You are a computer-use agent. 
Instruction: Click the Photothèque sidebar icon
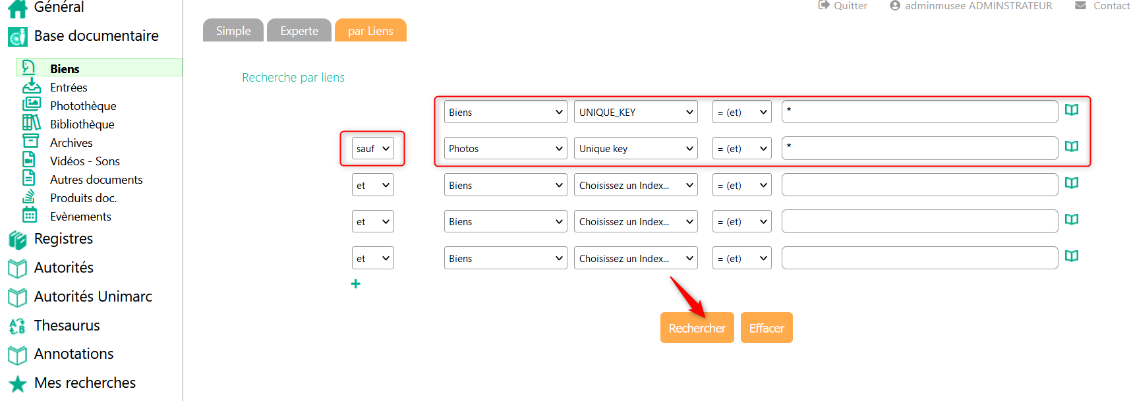(x=31, y=105)
